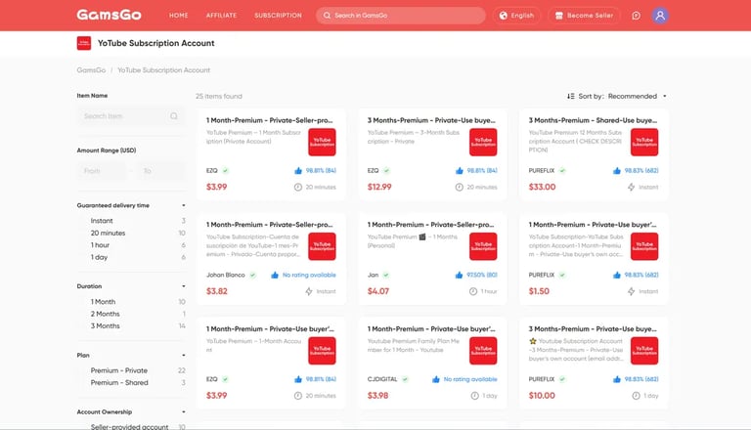Open the SUBSCRIPTION menu item
This screenshot has height=430, width=751.
click(279, 16)
